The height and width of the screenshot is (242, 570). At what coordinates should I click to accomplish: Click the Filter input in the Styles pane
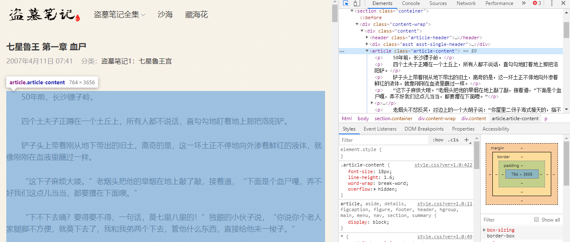coord(376,140)
